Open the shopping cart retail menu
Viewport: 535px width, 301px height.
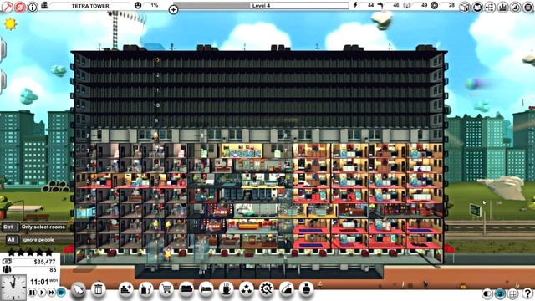(166, 289)
